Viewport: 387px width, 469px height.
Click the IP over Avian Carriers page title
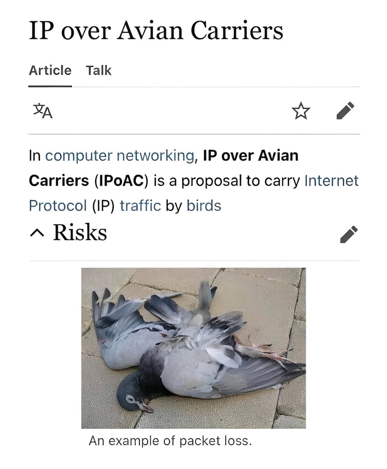tap(156, 30)
